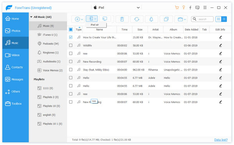
Task: Open the Playlists 10 (0) playlist
Action: 48,106
